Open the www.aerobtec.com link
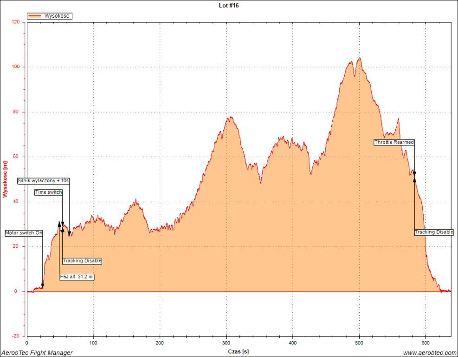 (x=430, y=353)
